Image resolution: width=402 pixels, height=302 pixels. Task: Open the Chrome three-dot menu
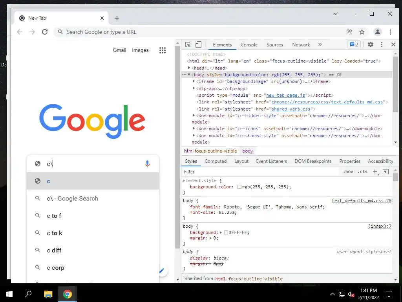click(x=390, y=32)
